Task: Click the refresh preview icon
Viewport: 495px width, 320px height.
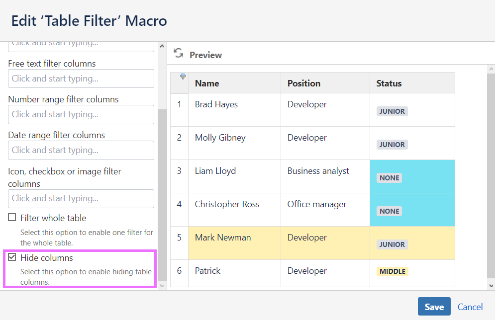Action: click(x=179, y=54)
